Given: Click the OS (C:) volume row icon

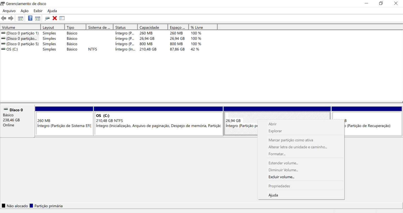Looking at the screenshot, I should (x=3, y=49).
